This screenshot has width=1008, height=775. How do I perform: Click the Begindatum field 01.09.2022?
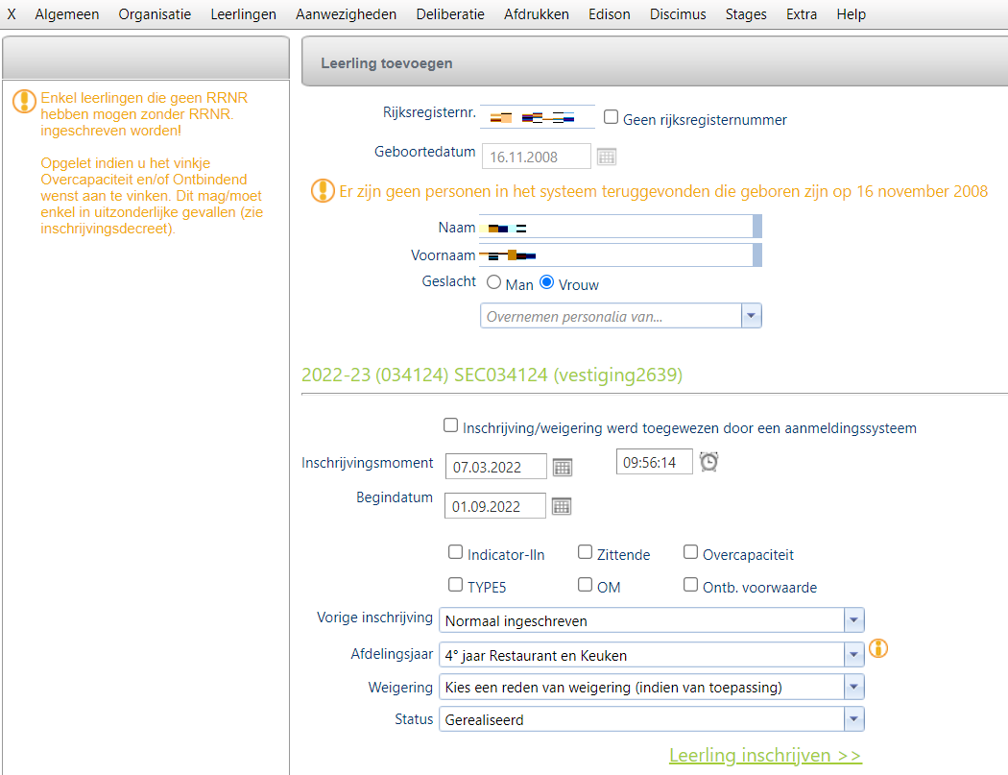coord(495,506)
